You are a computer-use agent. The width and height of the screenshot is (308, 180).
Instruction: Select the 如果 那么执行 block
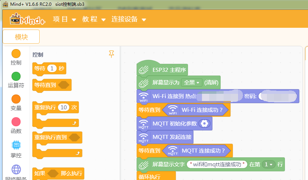tap(58, 174)
